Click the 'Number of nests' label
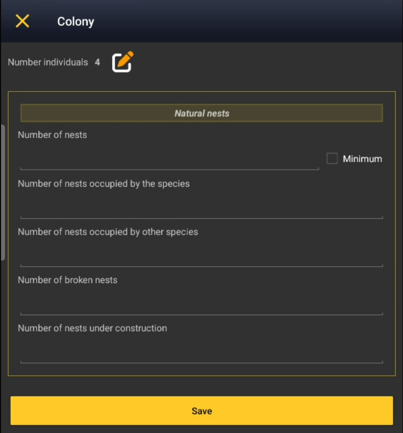This screenshot has width=403, height=433. click(52, 135)
